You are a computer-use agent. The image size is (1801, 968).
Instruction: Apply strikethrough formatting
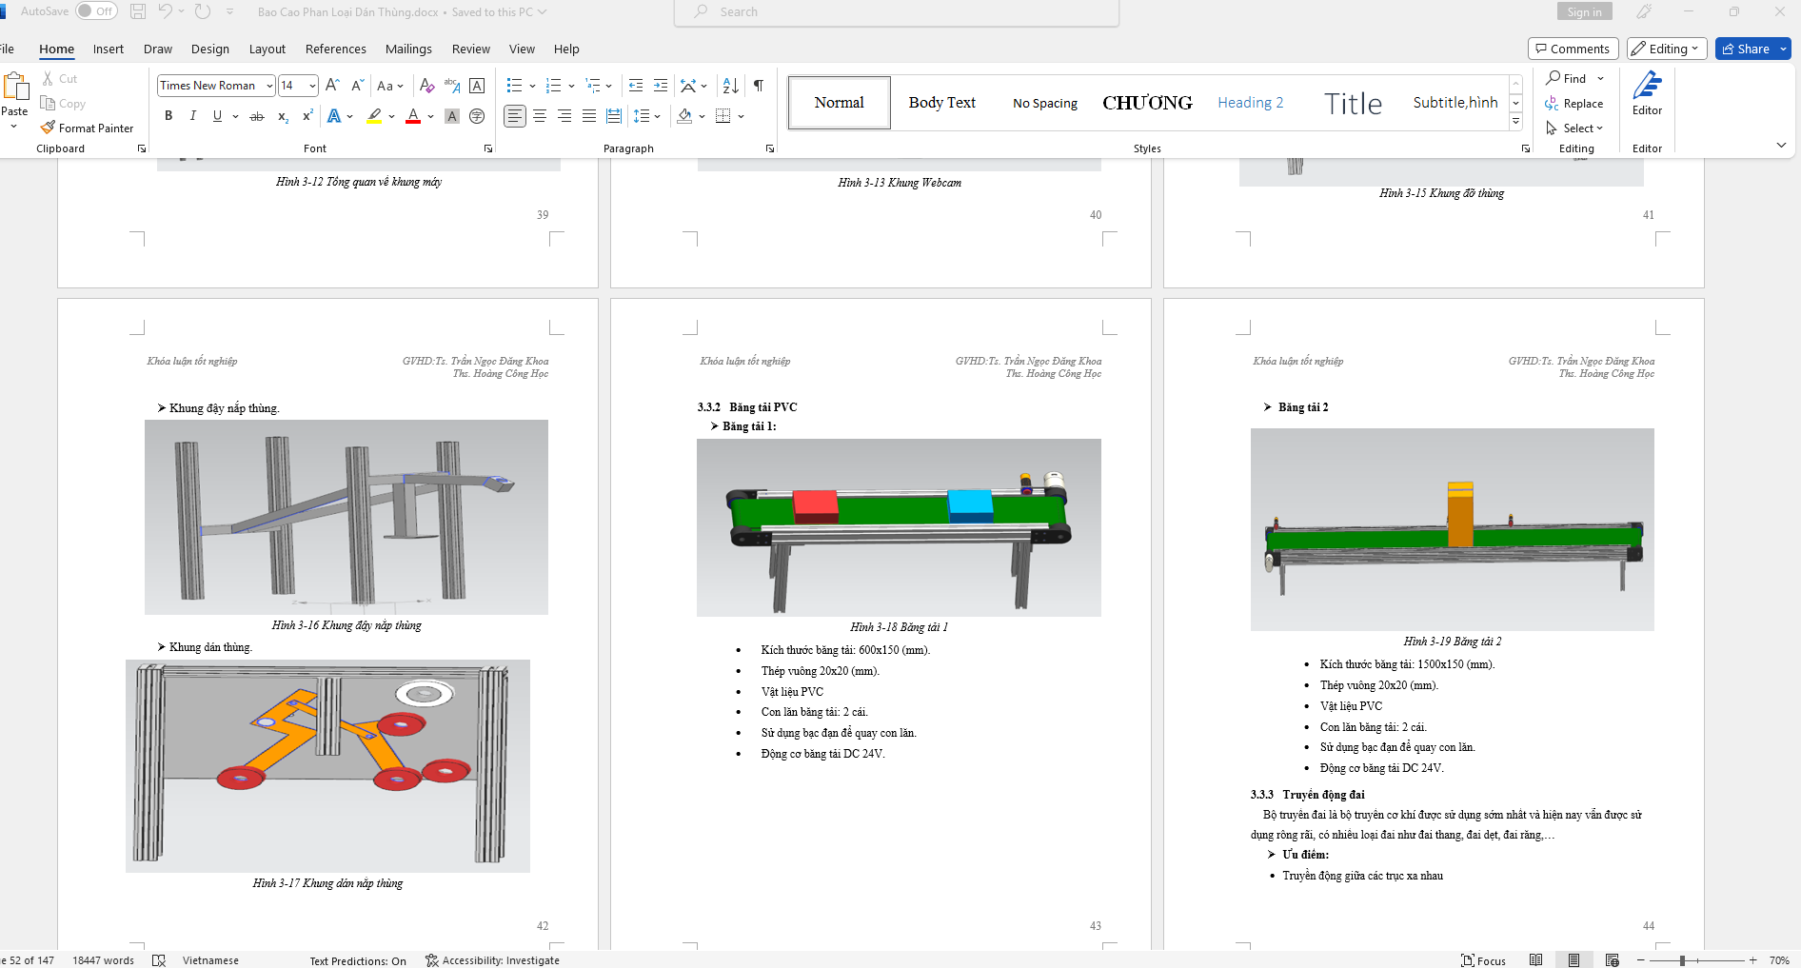(257, 116)
